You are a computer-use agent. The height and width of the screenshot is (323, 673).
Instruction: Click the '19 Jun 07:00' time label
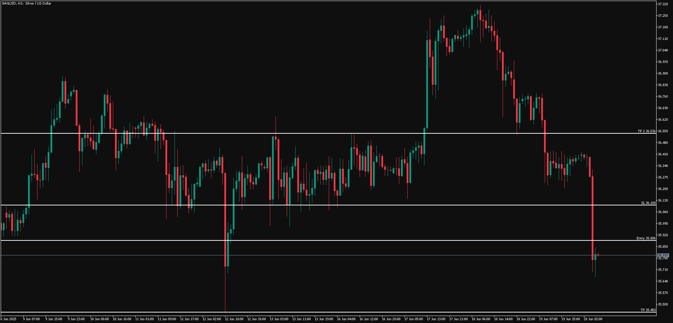pos(548,319)
